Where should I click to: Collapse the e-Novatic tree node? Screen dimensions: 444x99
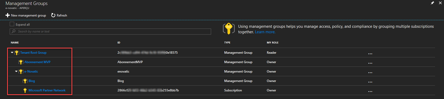click(16, 71)
